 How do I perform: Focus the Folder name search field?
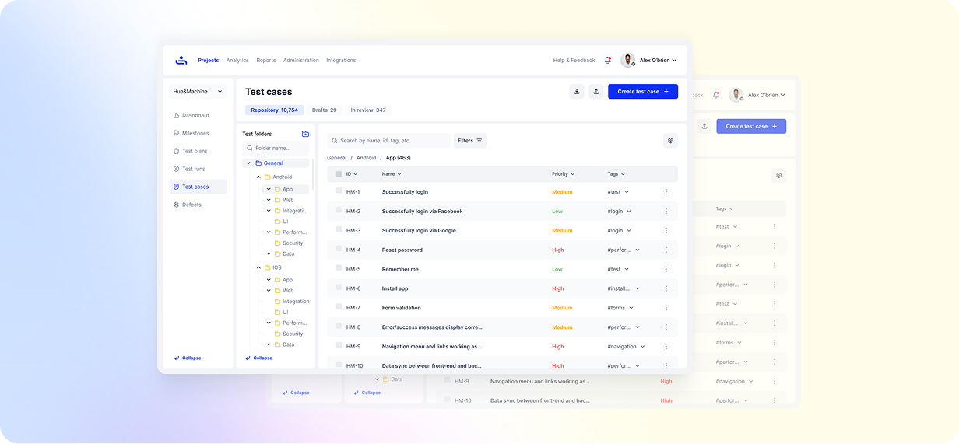point(276,148)
